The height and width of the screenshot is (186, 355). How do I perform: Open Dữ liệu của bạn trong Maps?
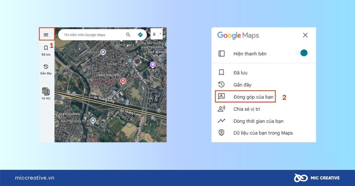coord(264,133)
